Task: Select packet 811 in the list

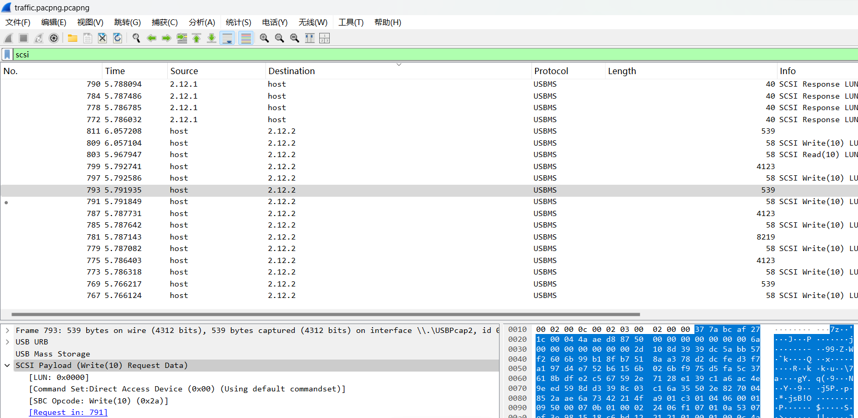Action: [x=429, y=131]
